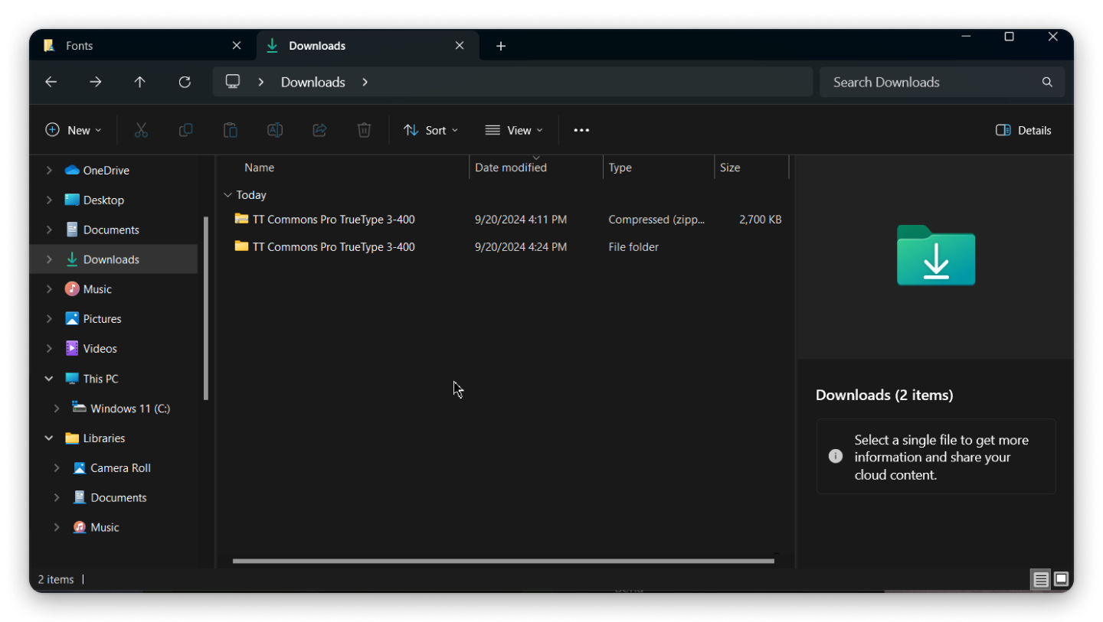1103x622 pixels.
Task: Click the Copy icon in toolbar
Action: point(185,130)
